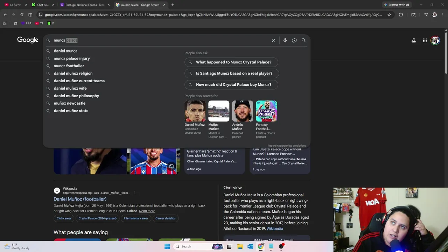This screenshot has width=448, height=252.
Task: Open a new browser tab
Action: [x=173, y=5]
